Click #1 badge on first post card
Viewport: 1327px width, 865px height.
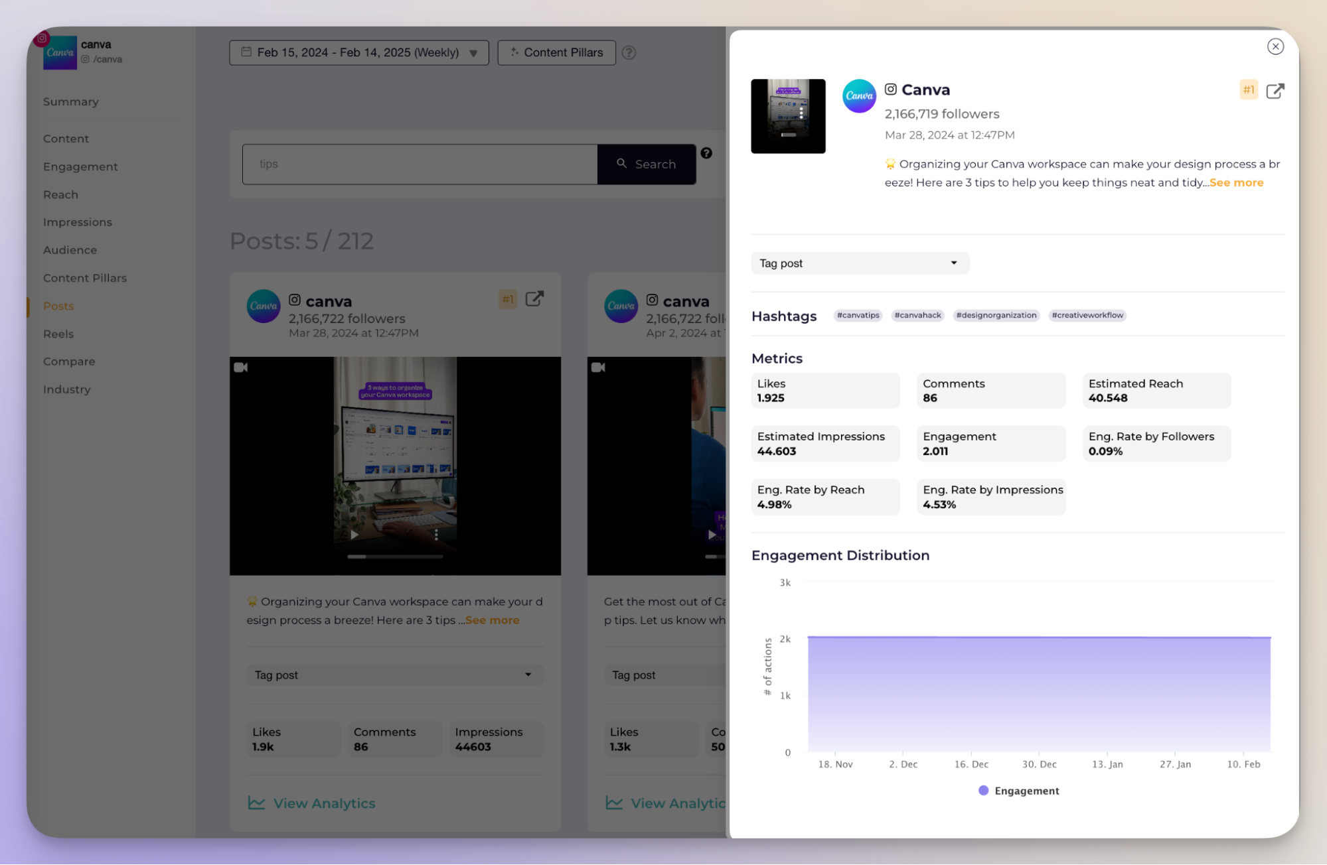click(x=508, y=299)
